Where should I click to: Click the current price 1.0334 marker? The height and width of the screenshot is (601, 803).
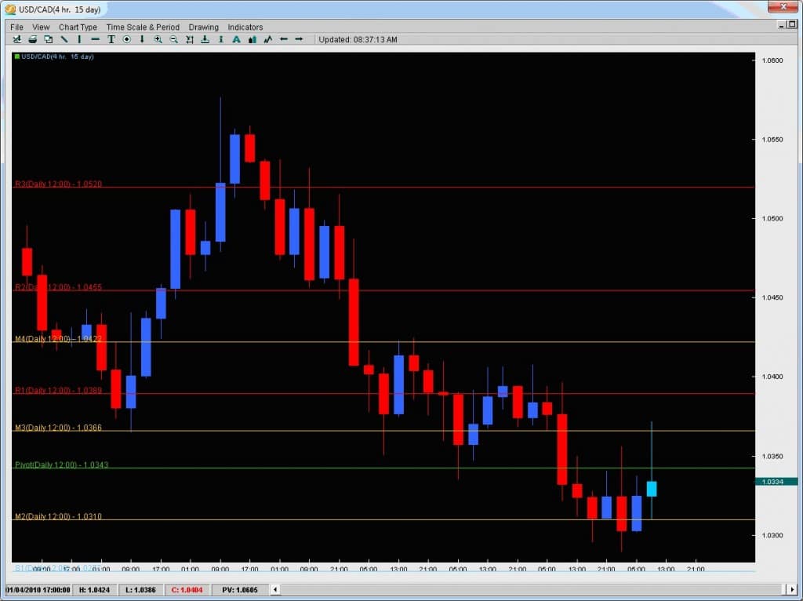(776, 482)
